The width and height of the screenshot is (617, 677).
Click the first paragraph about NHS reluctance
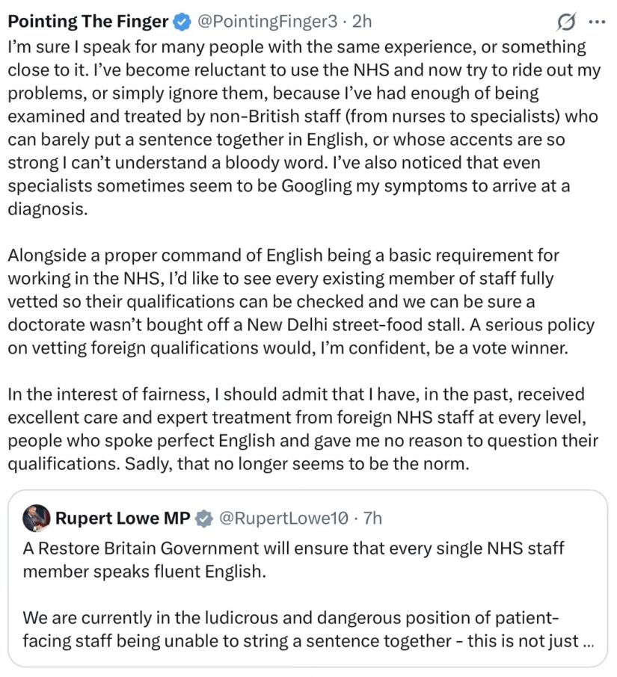click(x=304, y=128)
